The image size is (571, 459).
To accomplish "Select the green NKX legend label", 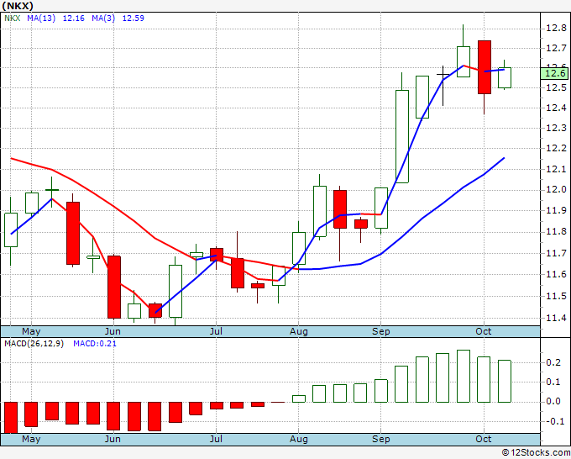I will 13,18.
